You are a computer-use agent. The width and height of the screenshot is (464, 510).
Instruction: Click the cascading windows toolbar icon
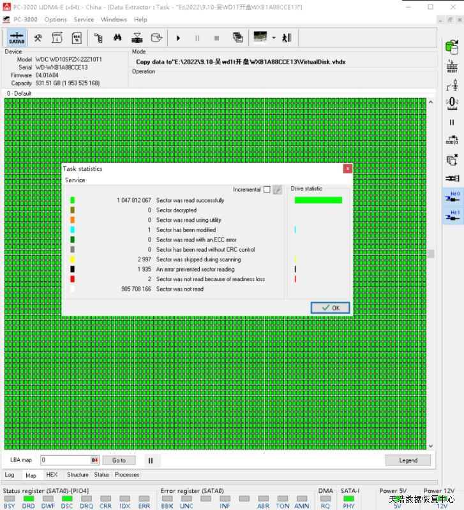(x=237, y=38)
